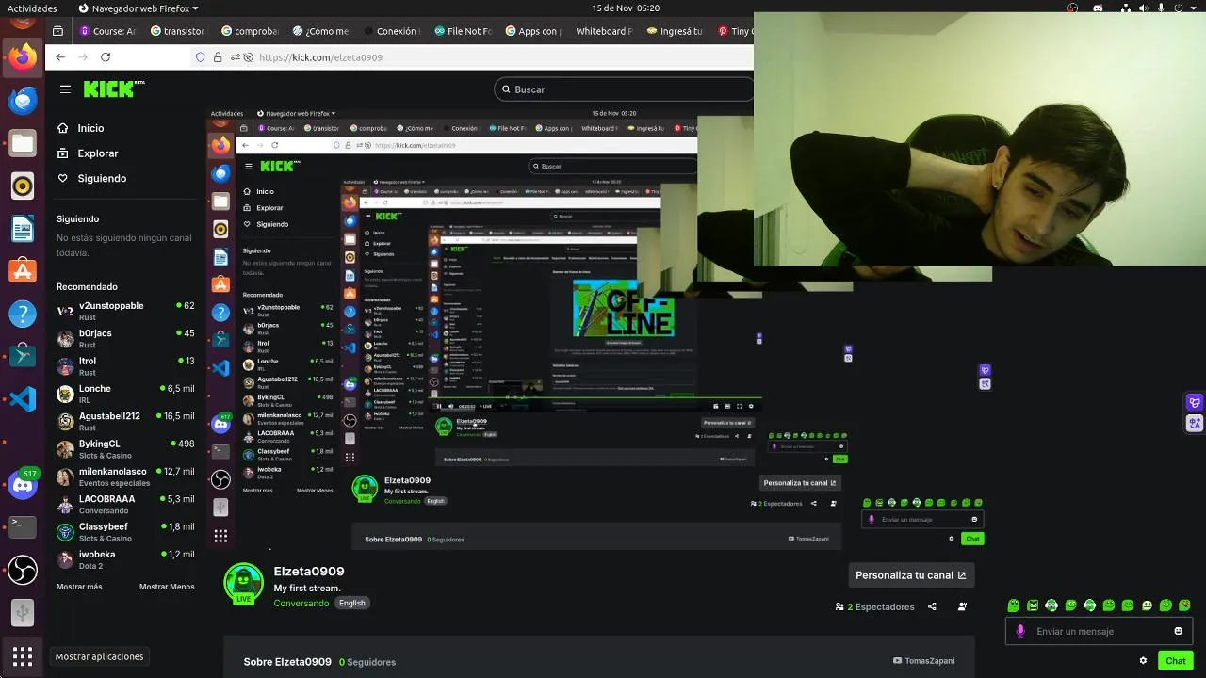Switch to the Conexión tab
The height and width of the screenshot is (678, 1206).
pos(391,31)
